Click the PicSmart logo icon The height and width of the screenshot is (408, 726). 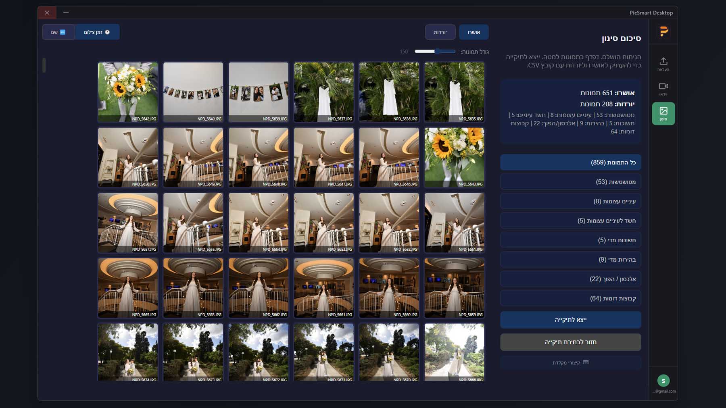pos(663,31)
